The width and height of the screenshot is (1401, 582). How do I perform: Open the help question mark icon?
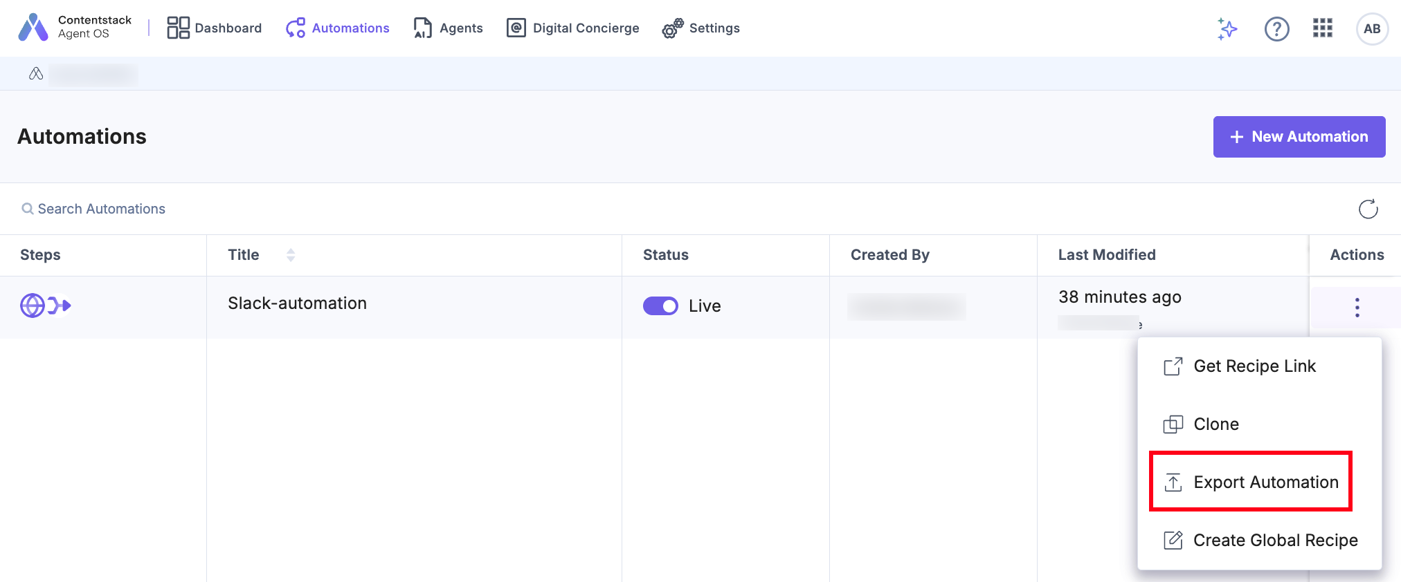[1276, 29]
